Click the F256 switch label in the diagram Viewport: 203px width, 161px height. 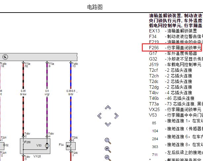[x=27, y=142]
